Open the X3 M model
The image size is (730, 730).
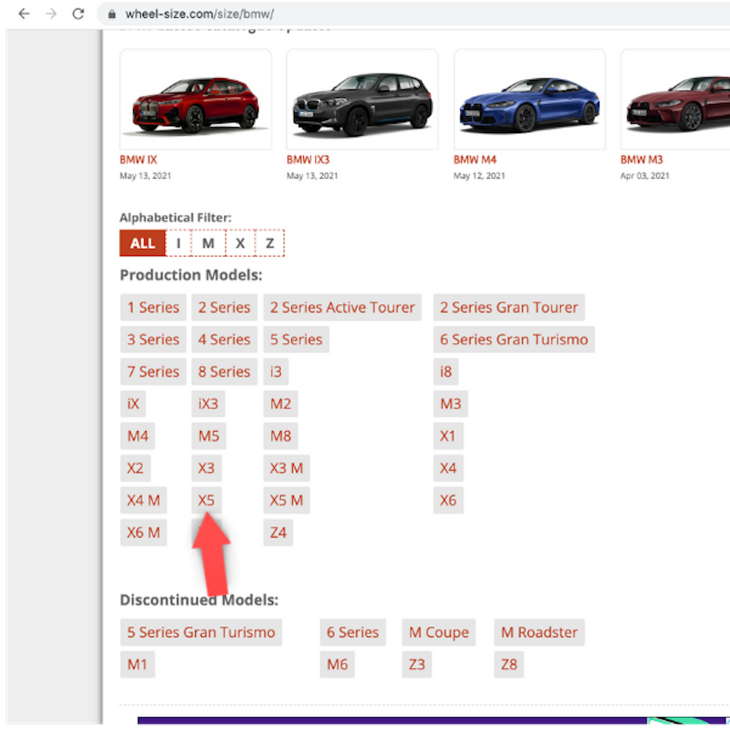tap(286, 468)
